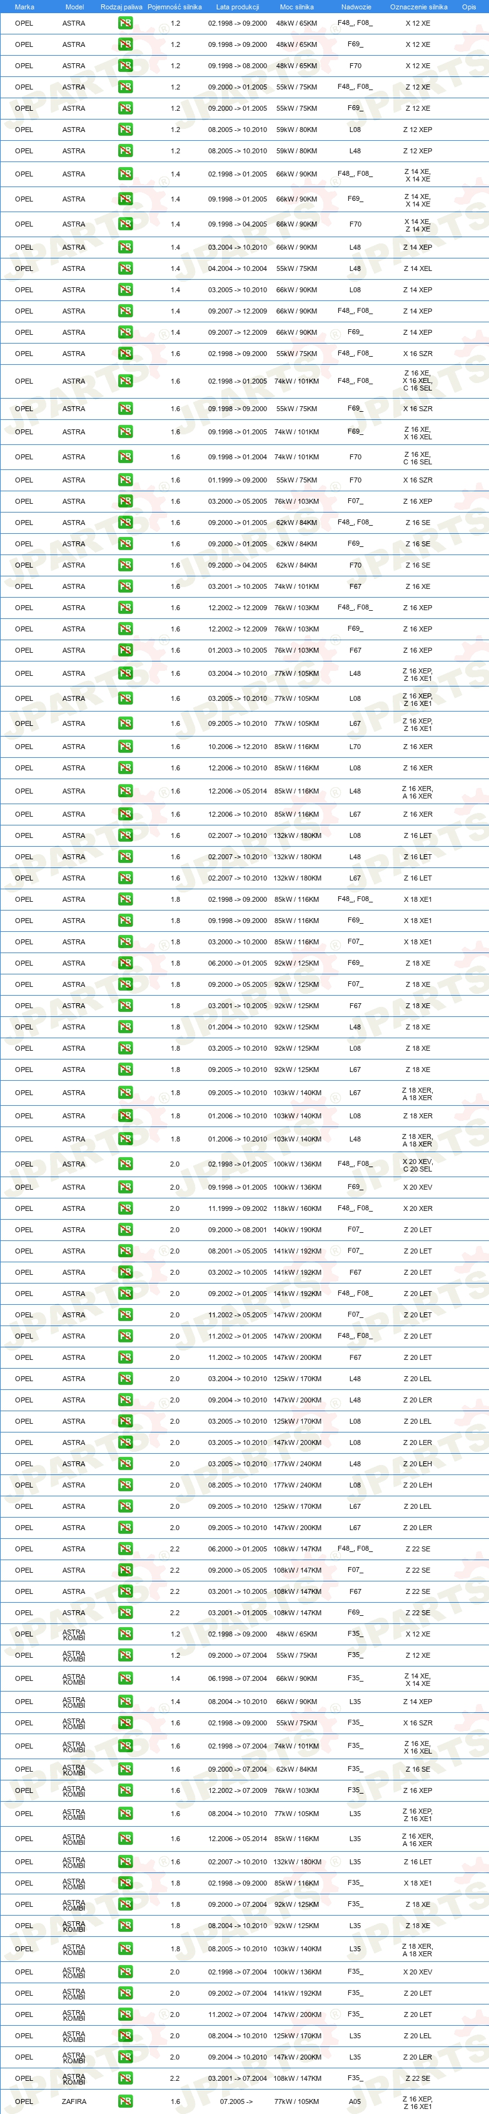Select the 01.2003 -> 10.2005 date cell
The width and height of the screenshot is (489, 2114).
[237, 650]
